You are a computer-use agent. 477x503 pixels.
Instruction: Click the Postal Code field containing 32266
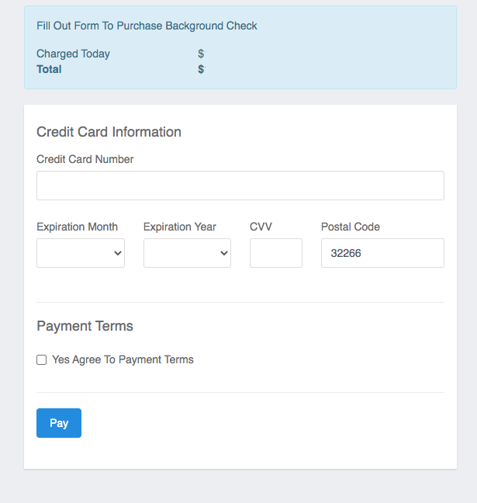coord(382,253)
